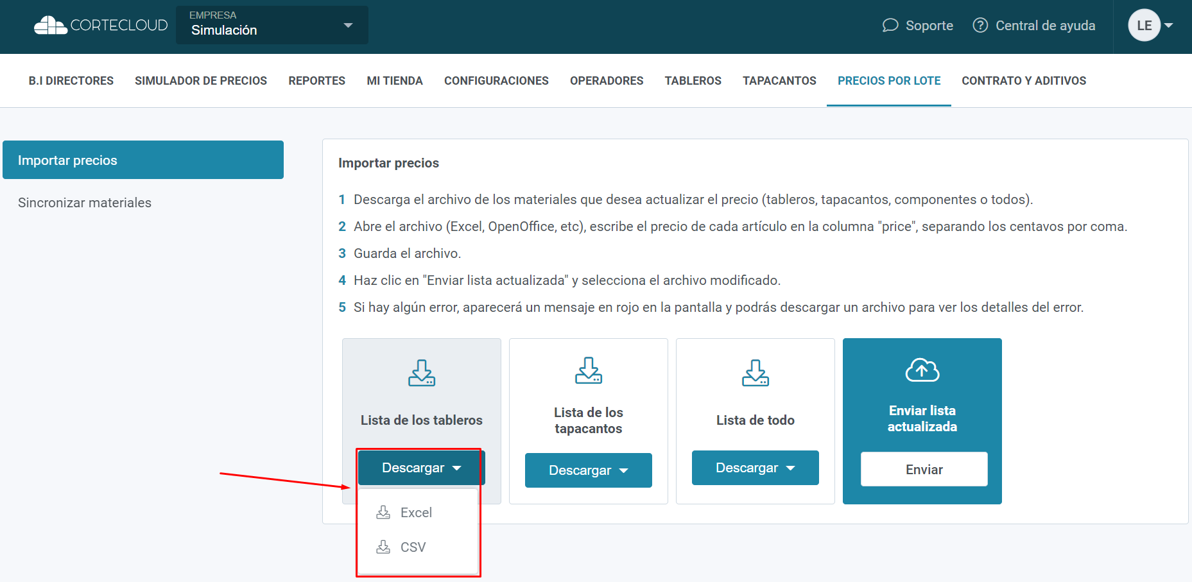
Task: Open Sincronizar materiales in sidebar
Action: (x=85, y=203)
